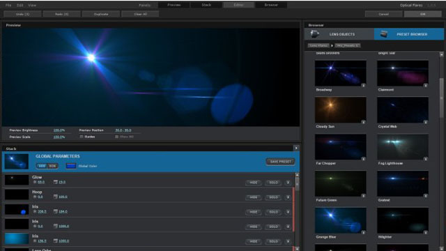Image resolution: width=446 pixels, height=251 pixels.
Task: Click the Hoop brightness icon
Action: point(35,197)
